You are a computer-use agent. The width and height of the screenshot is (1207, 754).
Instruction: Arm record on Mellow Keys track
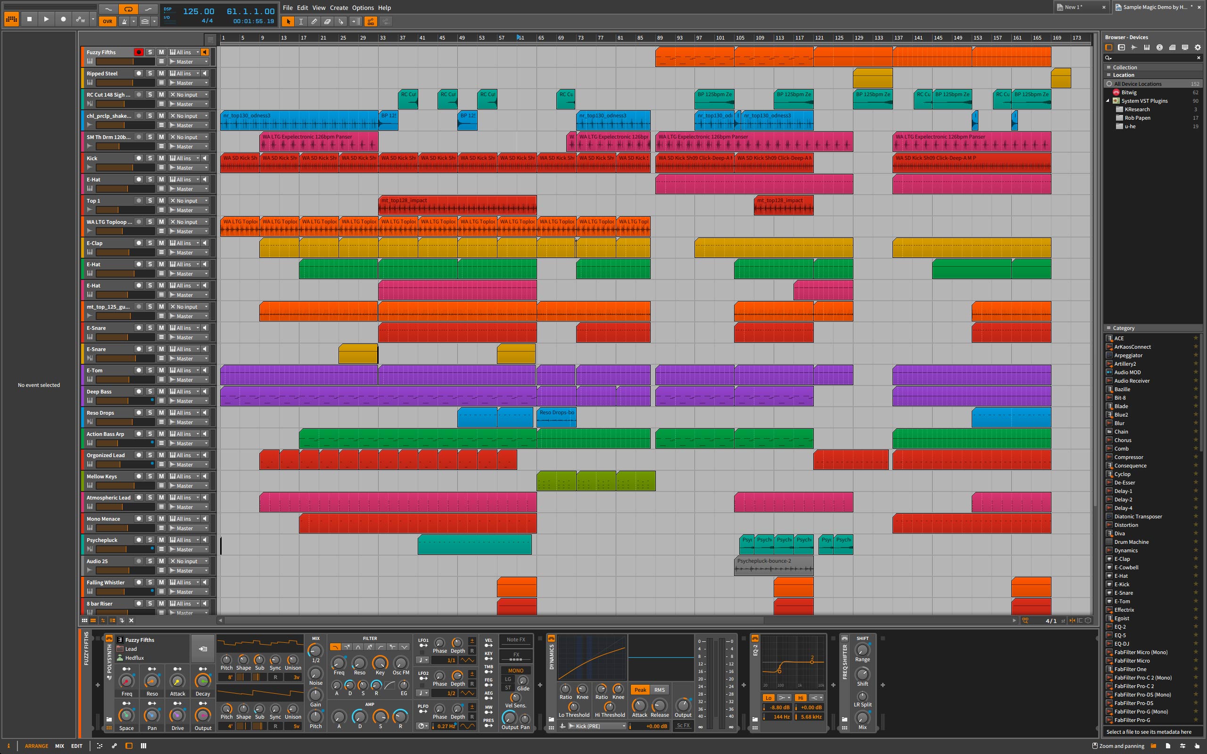(139, 476)
